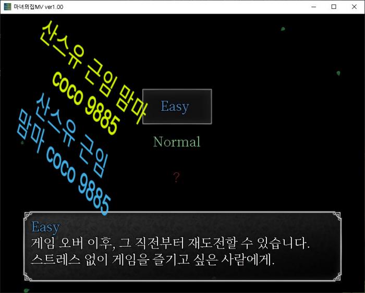Click the text '스트레스 없이 게임을 즐기고 싶은 사람에게.'
The width and height of the screenshot is (365, 293).
[153, 260]
